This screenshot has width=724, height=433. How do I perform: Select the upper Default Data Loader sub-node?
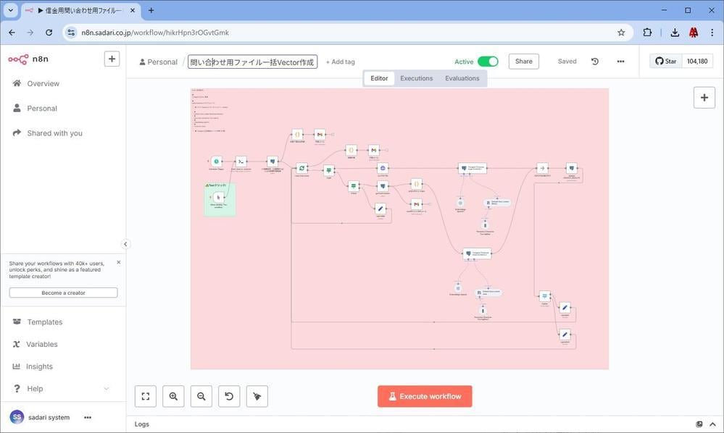(497, 203)
